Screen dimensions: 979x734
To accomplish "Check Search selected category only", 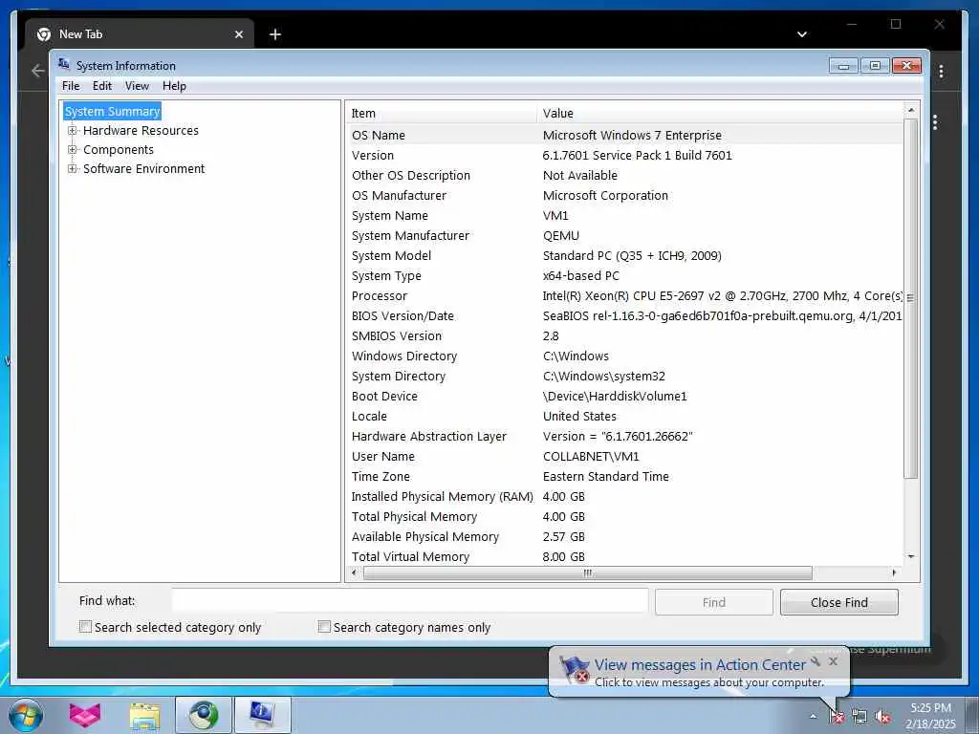I will coord(85,627).
